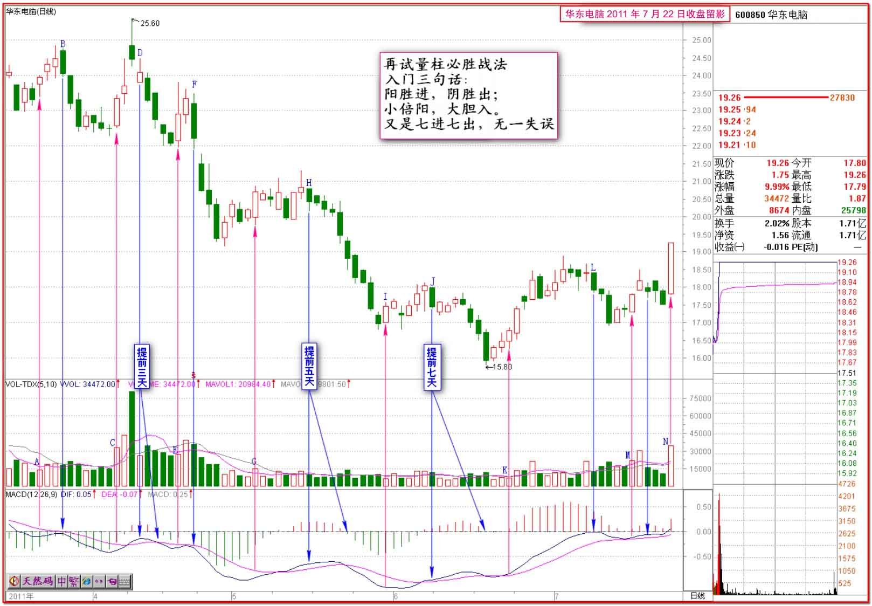Click the month 6 timeline marker
The image size is (872, 606).
pos(396,596)
